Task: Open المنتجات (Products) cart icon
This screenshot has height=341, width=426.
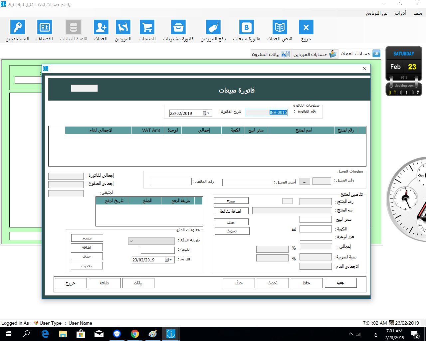Action: (147, 30)
